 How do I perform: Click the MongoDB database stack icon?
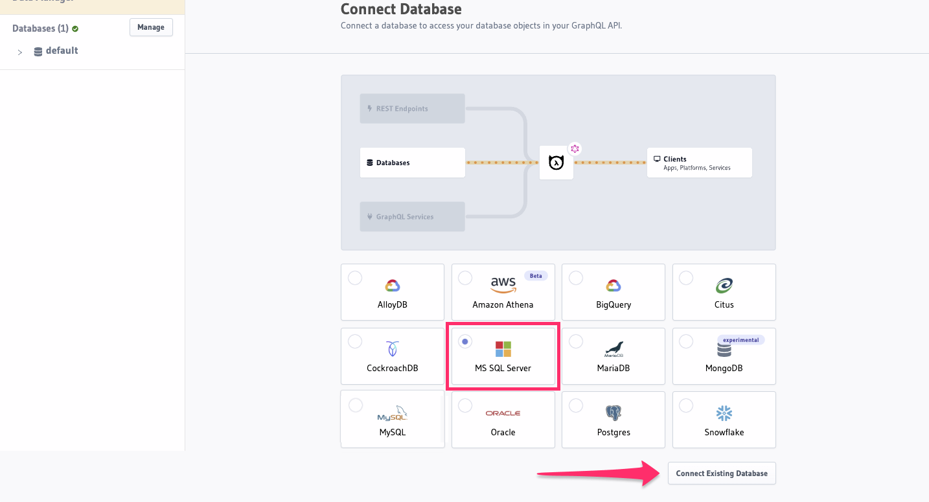(724, 350)
